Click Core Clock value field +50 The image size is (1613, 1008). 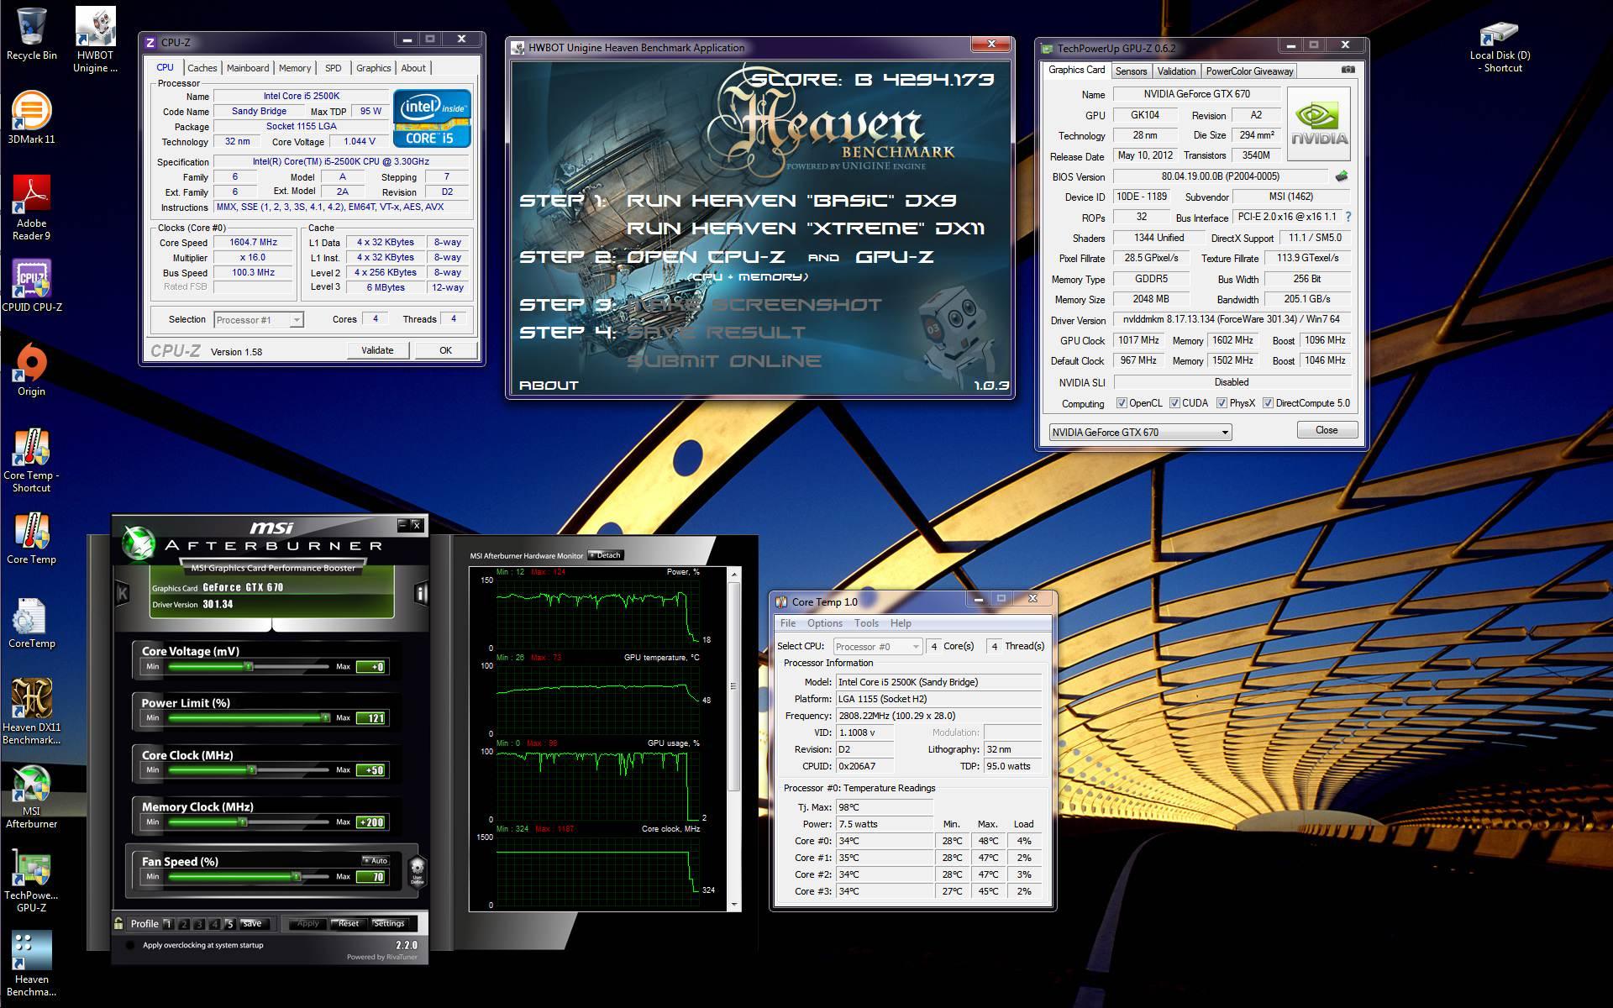[x=371, y=770]
